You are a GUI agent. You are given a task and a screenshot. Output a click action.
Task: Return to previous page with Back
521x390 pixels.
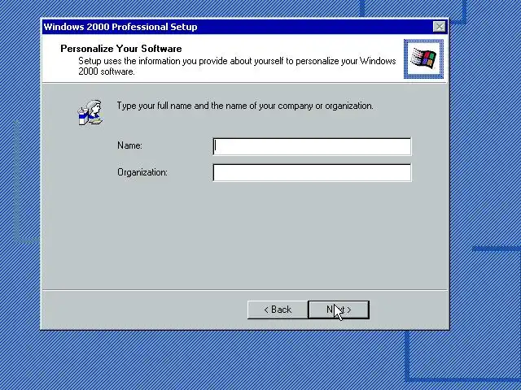click(278, 310)
